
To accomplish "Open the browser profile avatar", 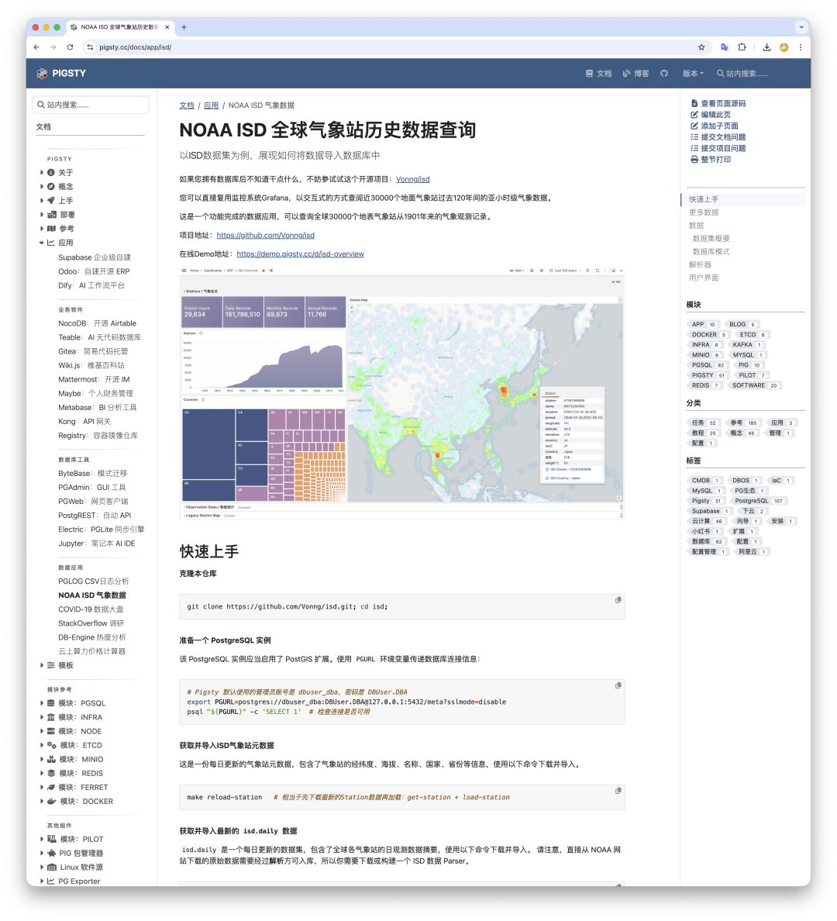I will pyautogui.click(x=784, y=47).
